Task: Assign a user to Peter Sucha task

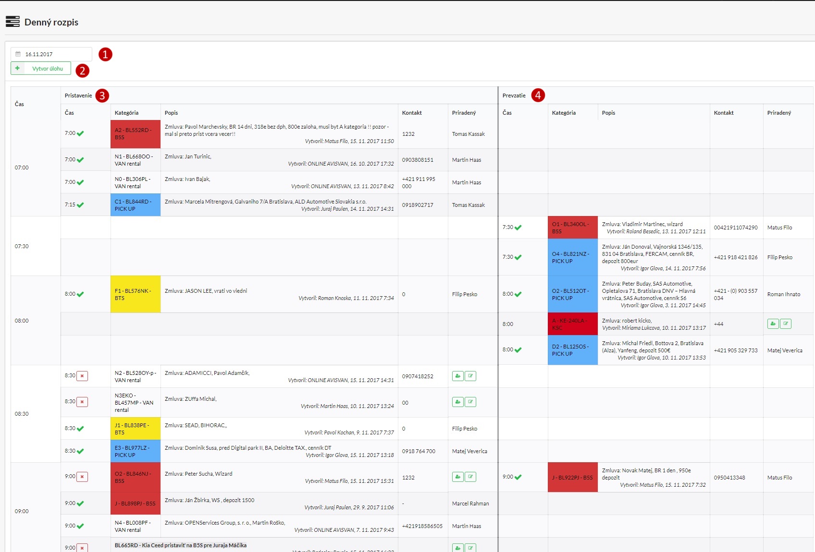Action: (457, 477)
